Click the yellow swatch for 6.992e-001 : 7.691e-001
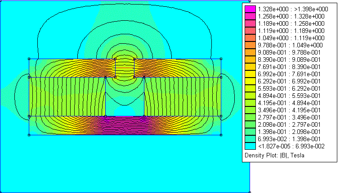This screenshot has width=340, height=193. (250, 74)
